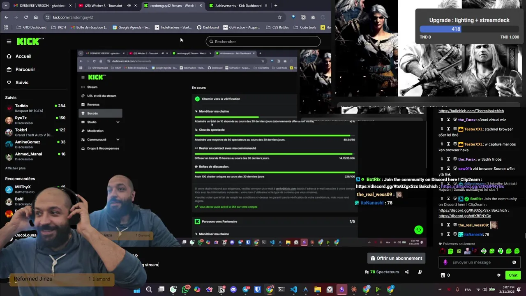Image resolution: width=526 pixels, height=296 pixels.
Task: Click the Envoyer un message chat field
Action: point(479,262)
